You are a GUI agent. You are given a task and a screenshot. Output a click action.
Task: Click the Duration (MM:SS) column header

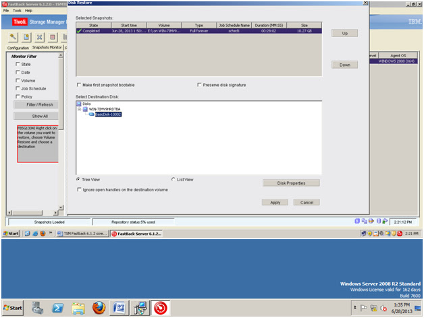[269, 26]
